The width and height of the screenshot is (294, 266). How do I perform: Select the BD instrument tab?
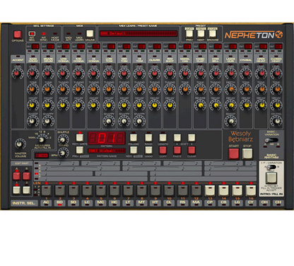[x=60, y=202]
